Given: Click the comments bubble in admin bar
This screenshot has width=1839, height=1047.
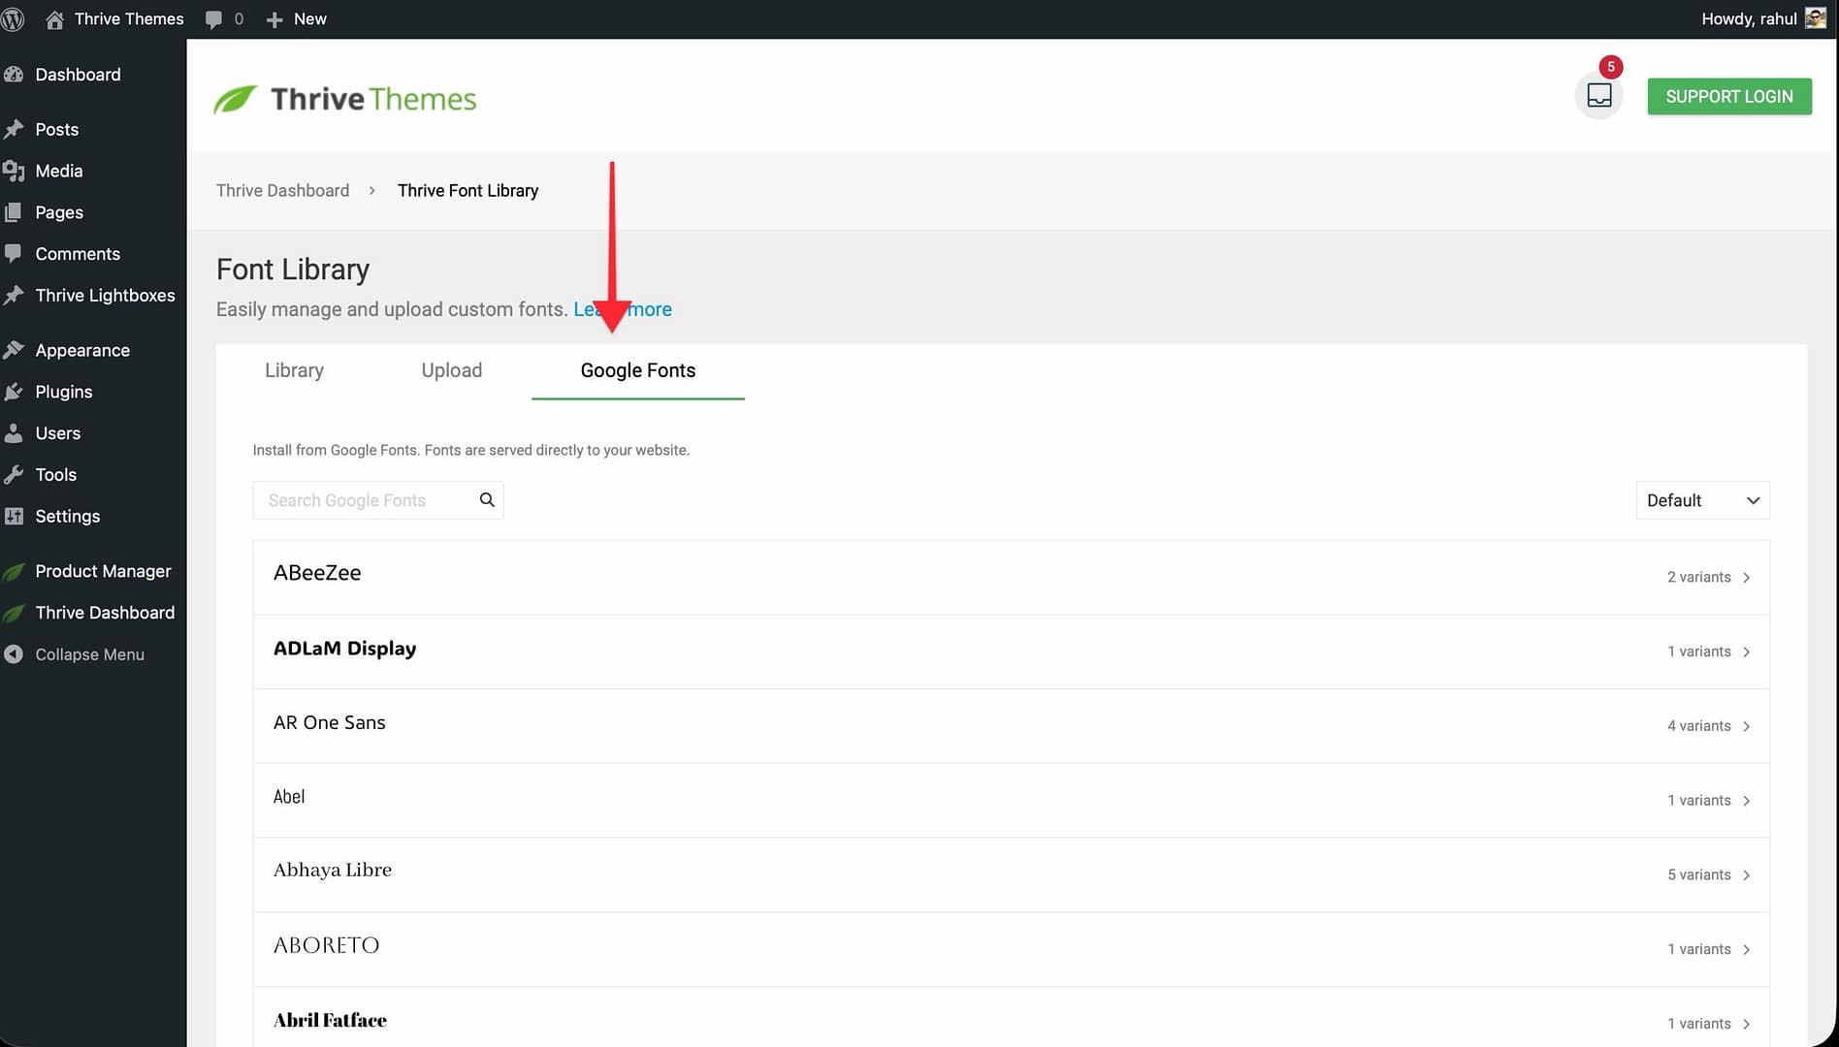Looking at the screenshot, I should pos(214,19).
